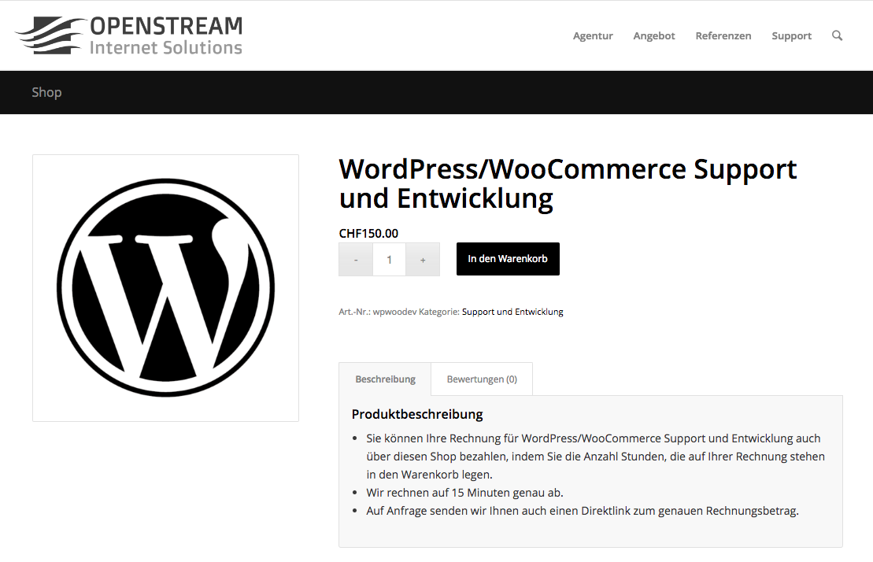Go to Referenzen in navigation
The image size is (873, 562).
pyautogui.click(x=723, y=35)
